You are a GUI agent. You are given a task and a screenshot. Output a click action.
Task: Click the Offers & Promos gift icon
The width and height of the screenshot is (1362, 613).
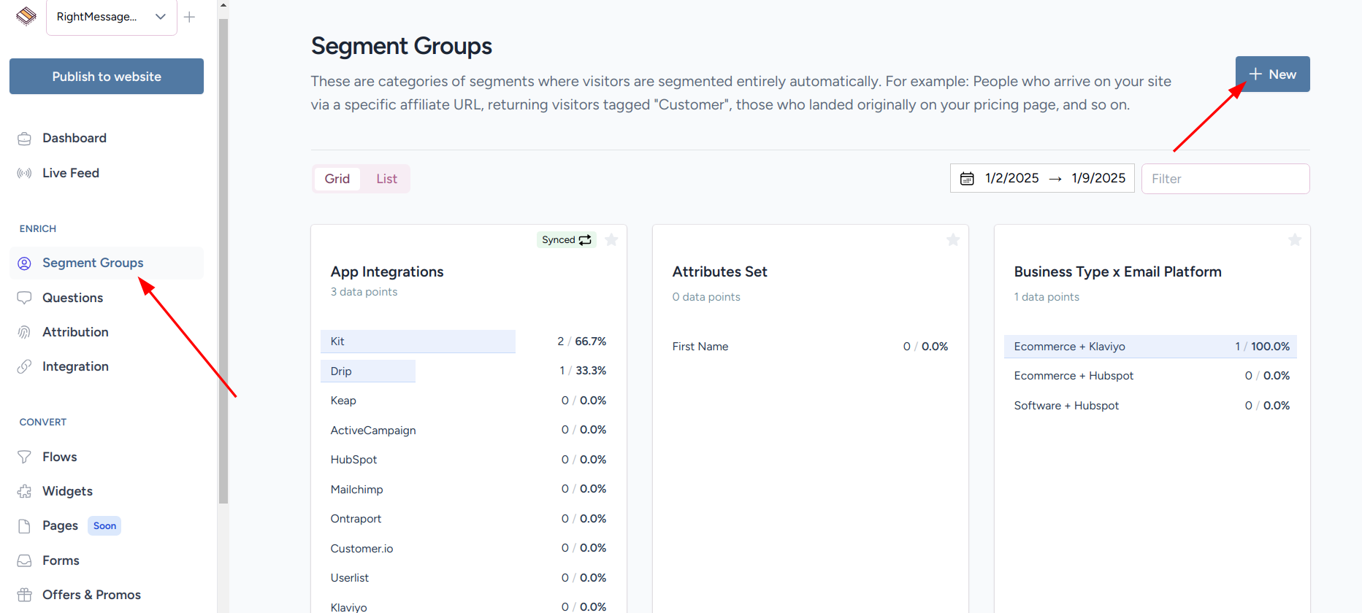24,595
